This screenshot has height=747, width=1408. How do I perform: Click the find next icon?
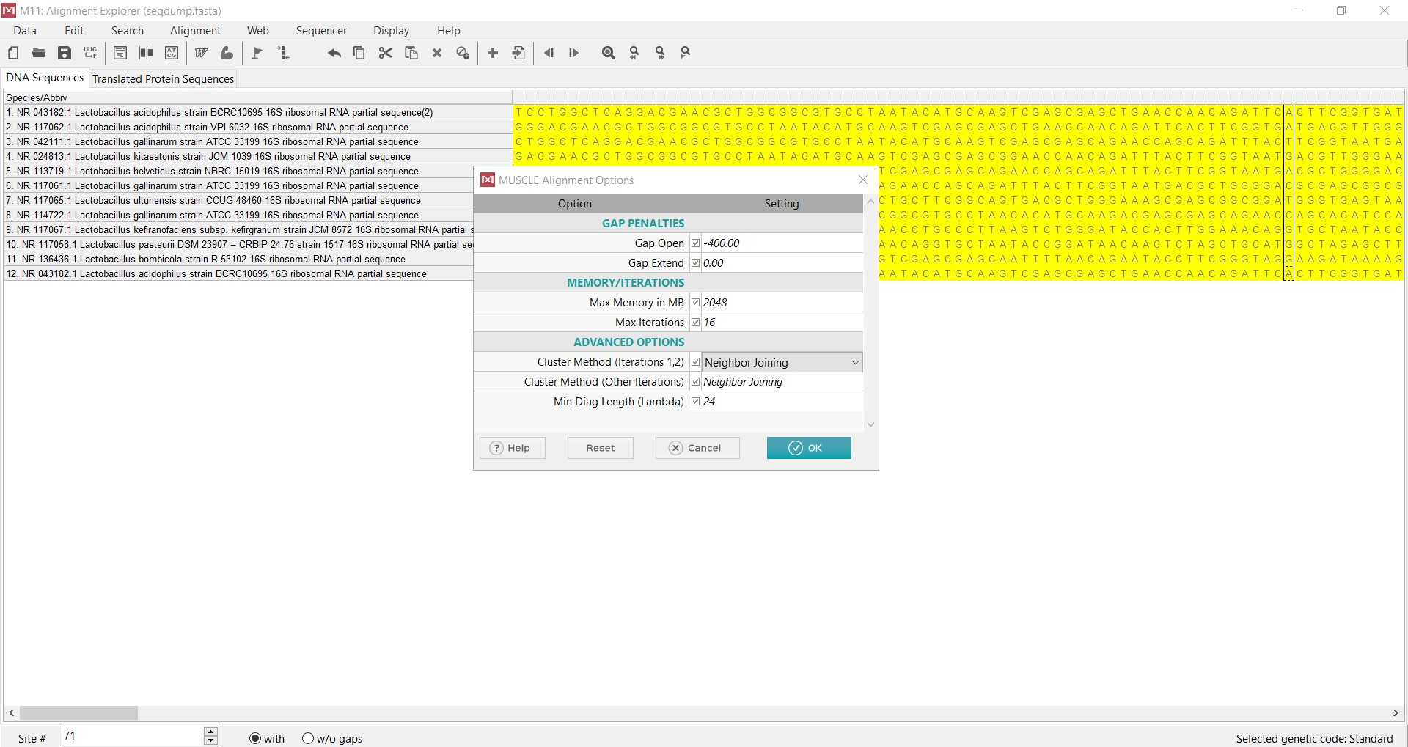(x=660, y=53)
